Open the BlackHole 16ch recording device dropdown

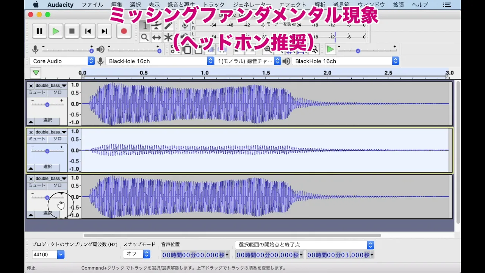coord(160,61)
